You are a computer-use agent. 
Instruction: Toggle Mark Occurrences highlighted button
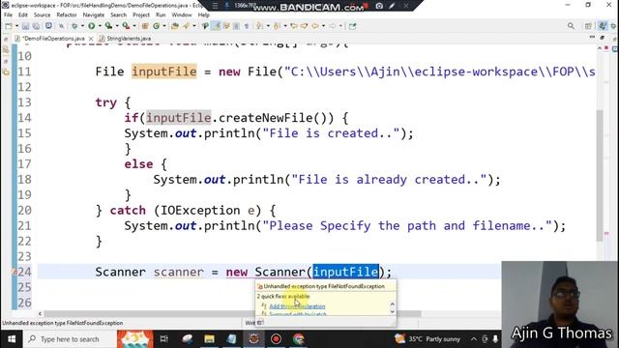click(x=216, y=26)
